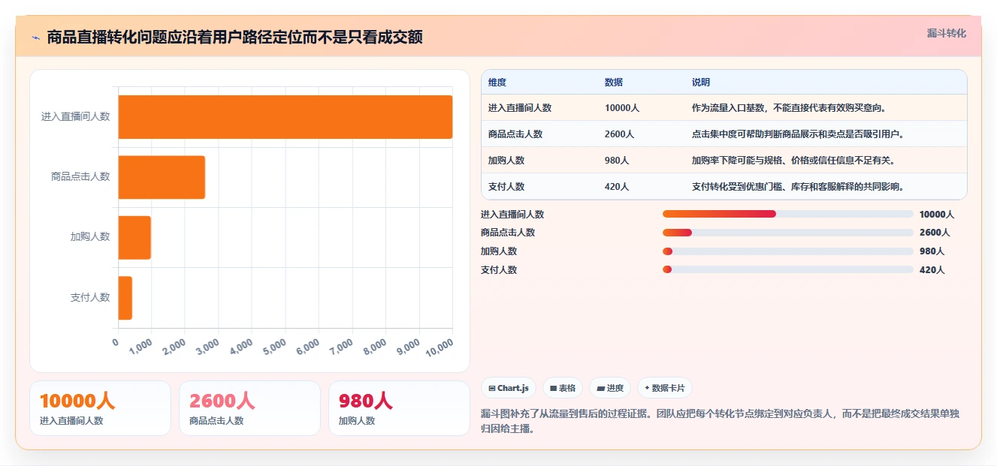This screenshot has height=466, width=997.
Task: Click the progress list label 支付人数
Action: click(x=499, y=270)
